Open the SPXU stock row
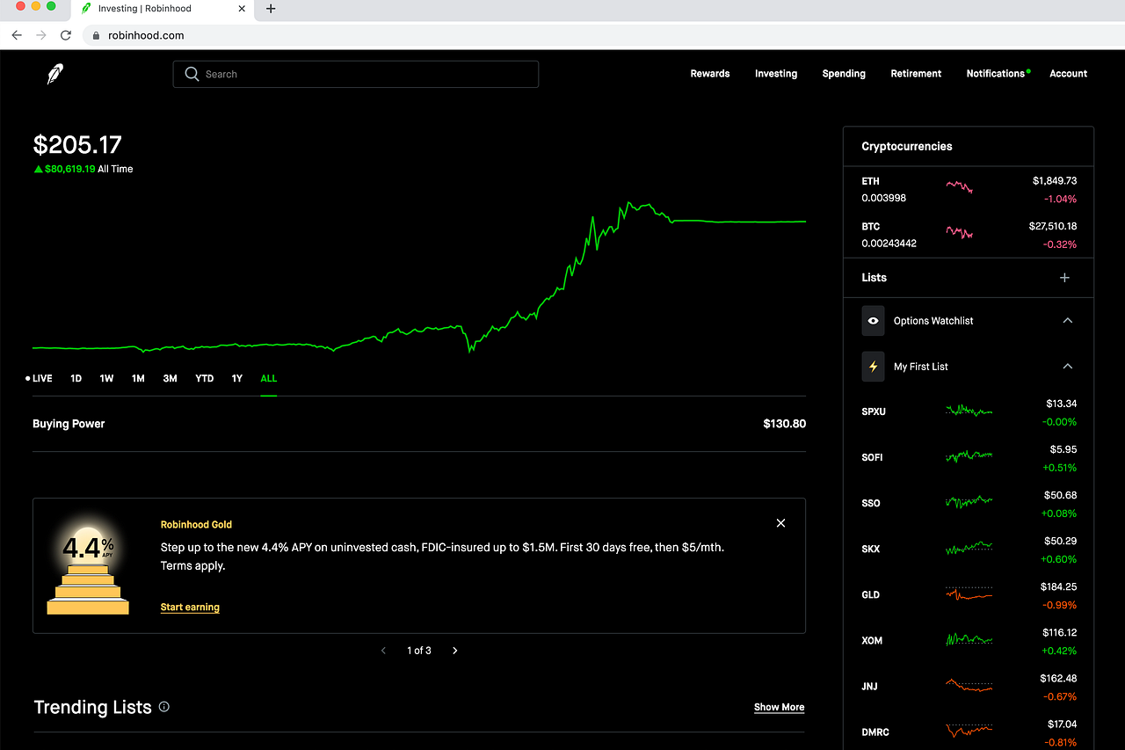The width and height of the screenshot is (1125, 750). click(x=969, y=412)
